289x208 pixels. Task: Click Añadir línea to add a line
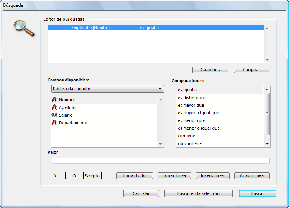[x=251, y=176]
